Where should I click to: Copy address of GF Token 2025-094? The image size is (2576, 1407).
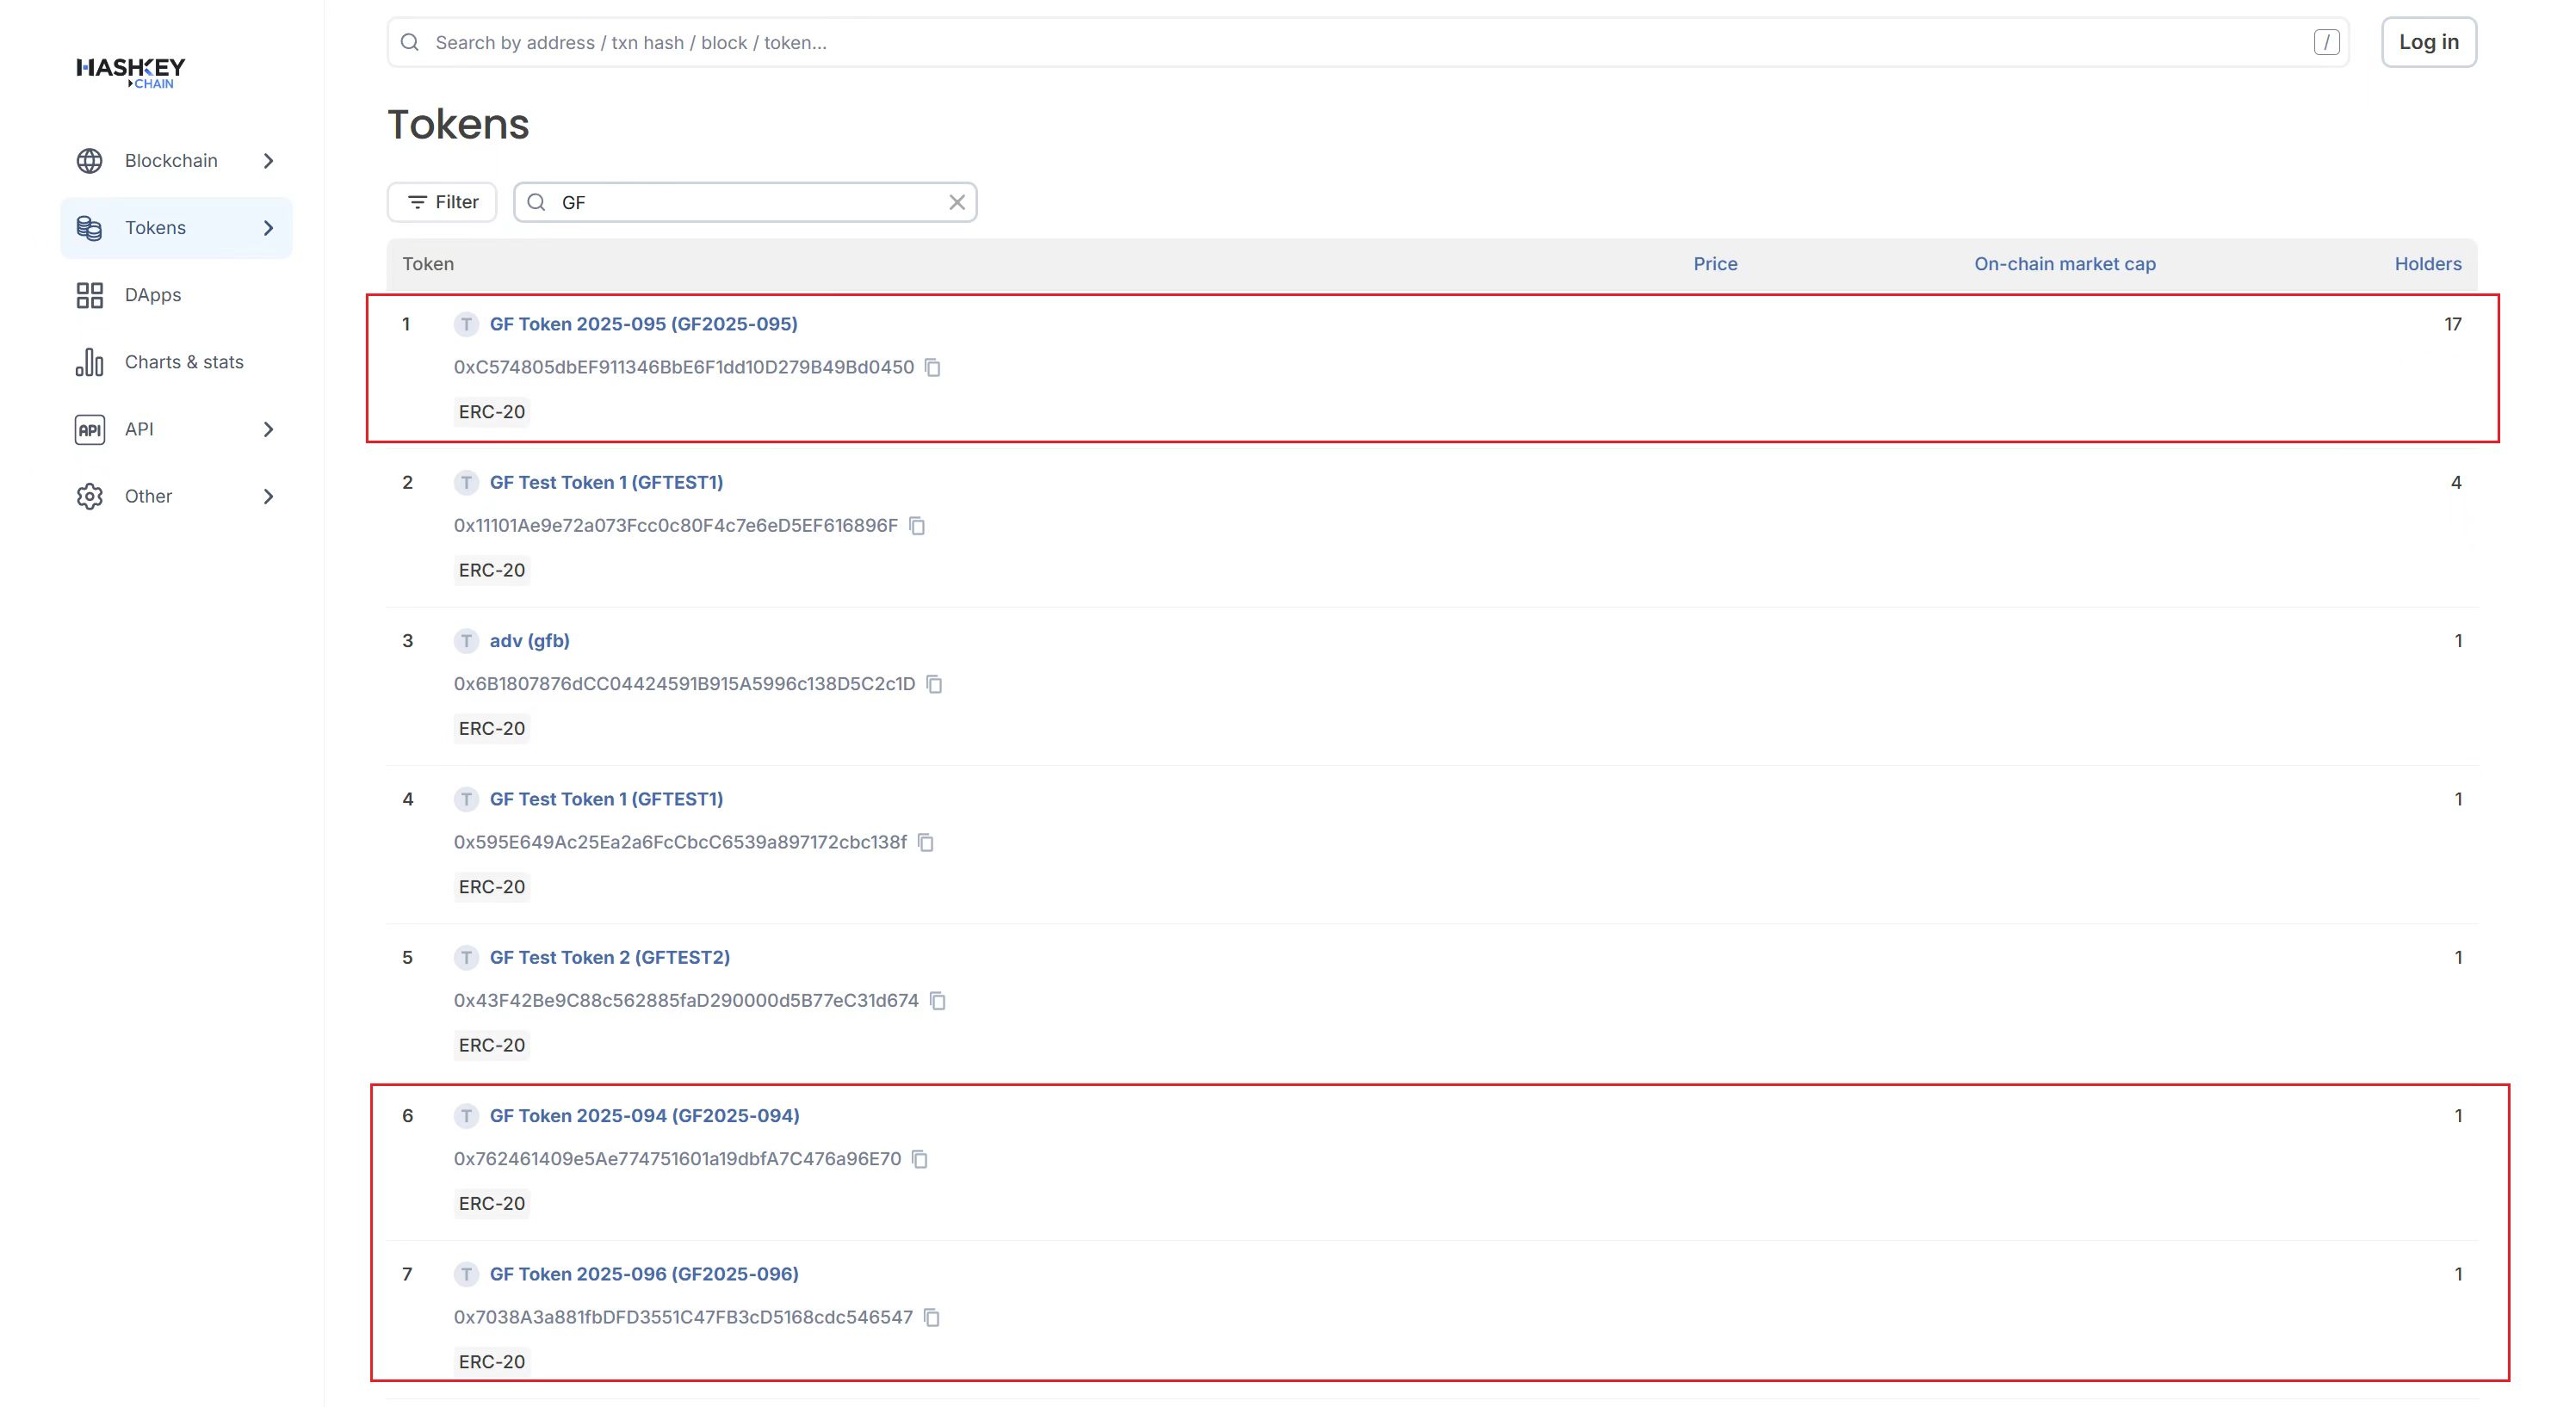[x=920, y=1159]
